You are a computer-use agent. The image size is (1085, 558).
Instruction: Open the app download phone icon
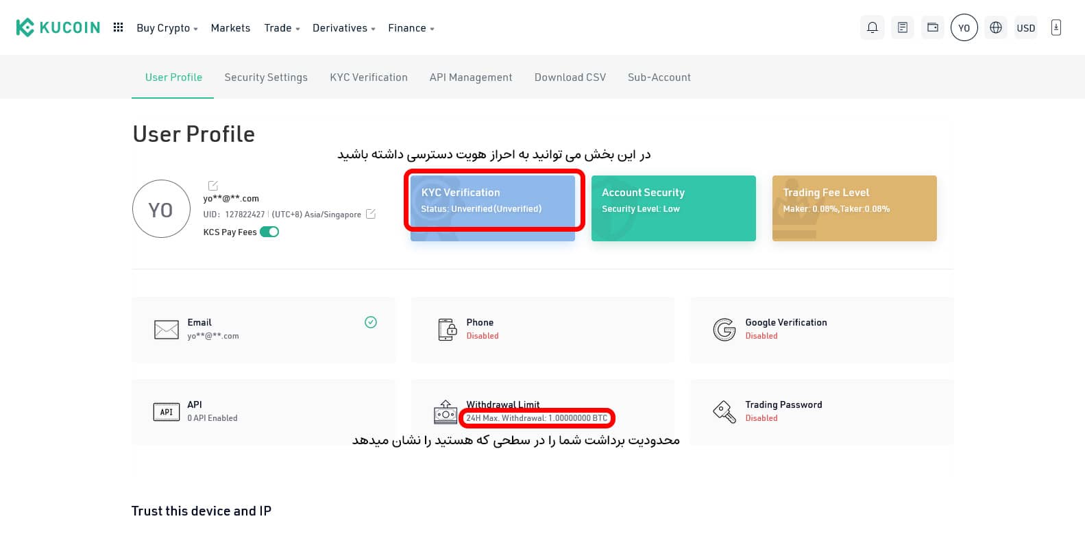[1056, 27]
